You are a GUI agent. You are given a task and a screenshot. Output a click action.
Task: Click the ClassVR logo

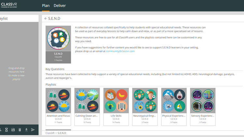pyautogui.click(x=9, y=5)
